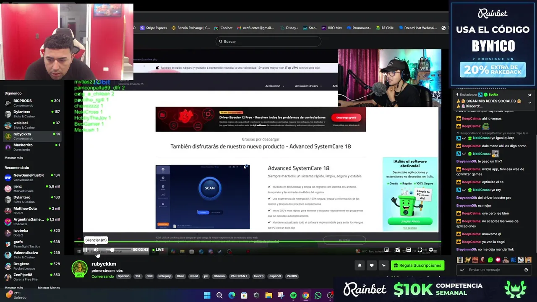Image resolution: width=537 pixels, height=302 pixels.
Task: Select the Roleplay tag
Action: [164, 276]
